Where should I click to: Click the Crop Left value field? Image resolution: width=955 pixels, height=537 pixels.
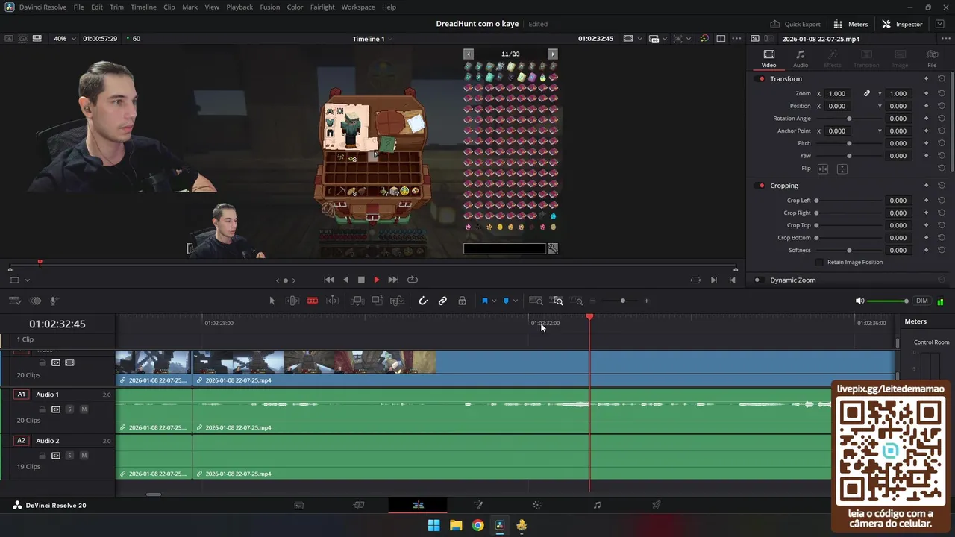click(898, 201)
